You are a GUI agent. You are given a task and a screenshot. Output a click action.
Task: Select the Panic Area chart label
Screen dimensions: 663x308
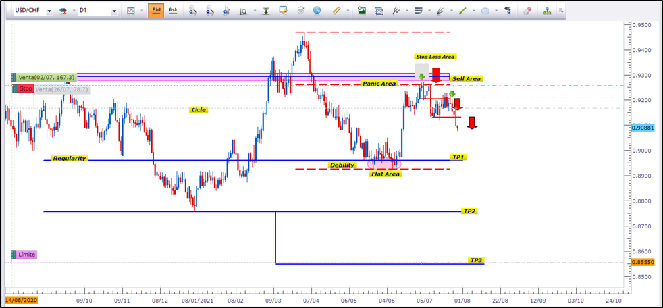click(x=378, y=84)
